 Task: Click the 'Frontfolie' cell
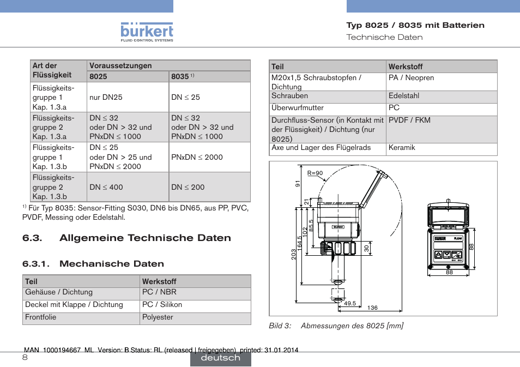click(x=81, y=317)
